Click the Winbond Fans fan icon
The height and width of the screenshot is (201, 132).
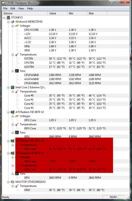coord(17,71)
